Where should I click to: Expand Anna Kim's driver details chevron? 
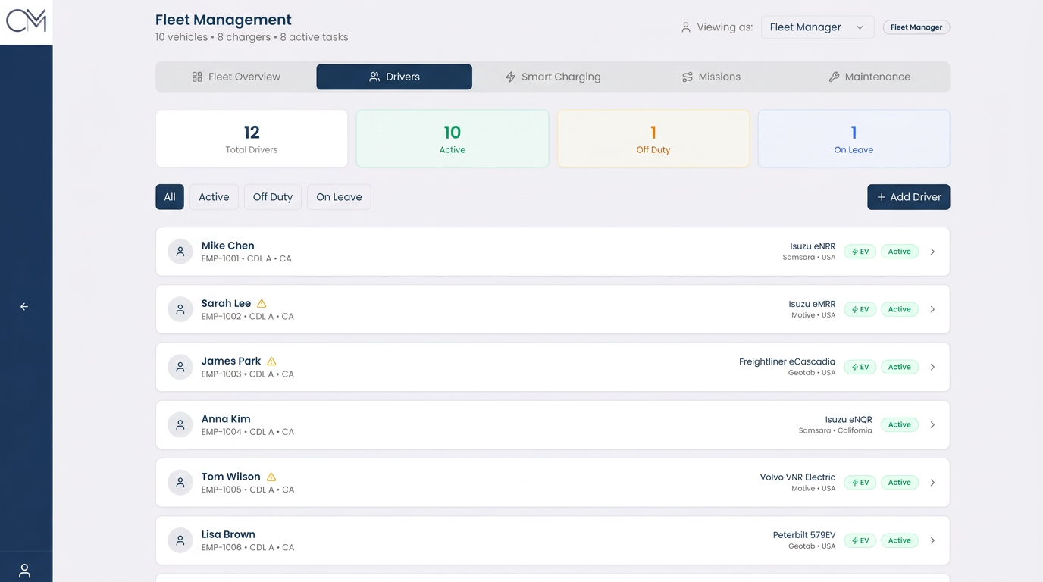coord(932,425)
